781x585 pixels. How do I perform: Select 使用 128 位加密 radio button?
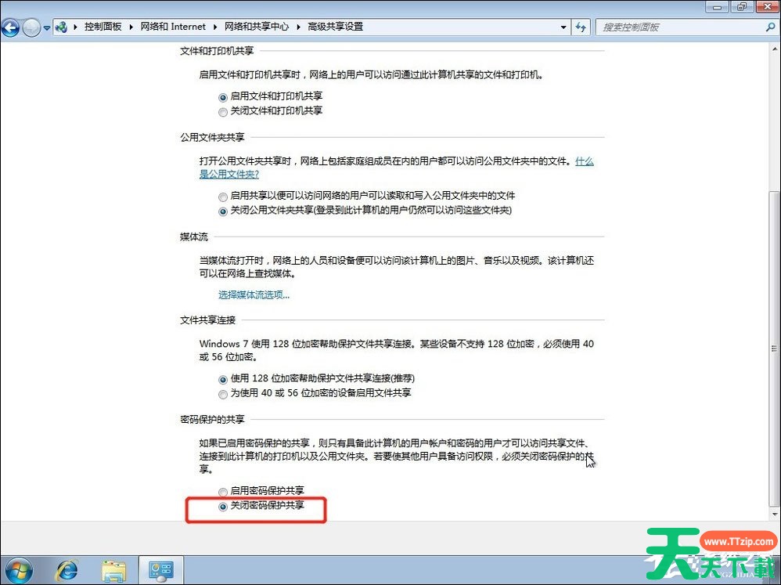[223, 380]
